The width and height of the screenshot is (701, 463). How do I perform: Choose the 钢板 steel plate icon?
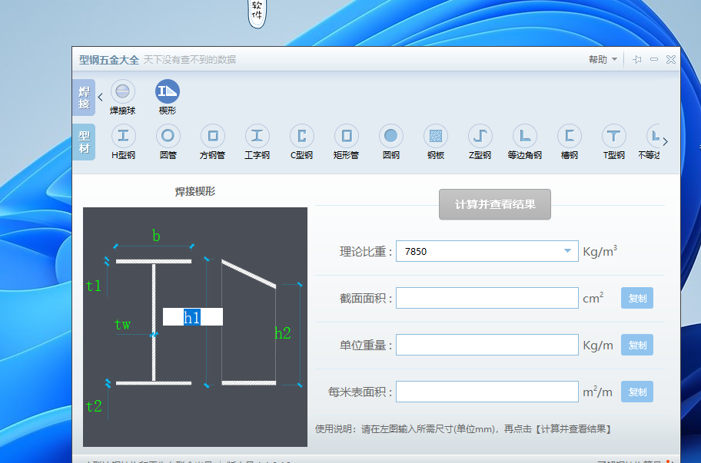(436, 136)
